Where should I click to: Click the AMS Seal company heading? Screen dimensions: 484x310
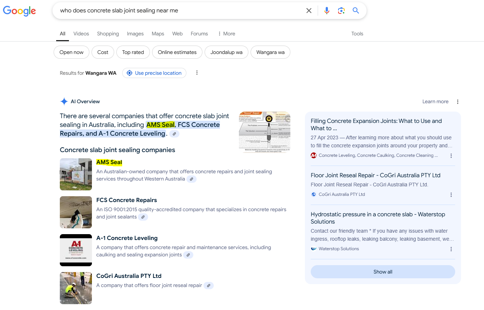tap(109, 162)
